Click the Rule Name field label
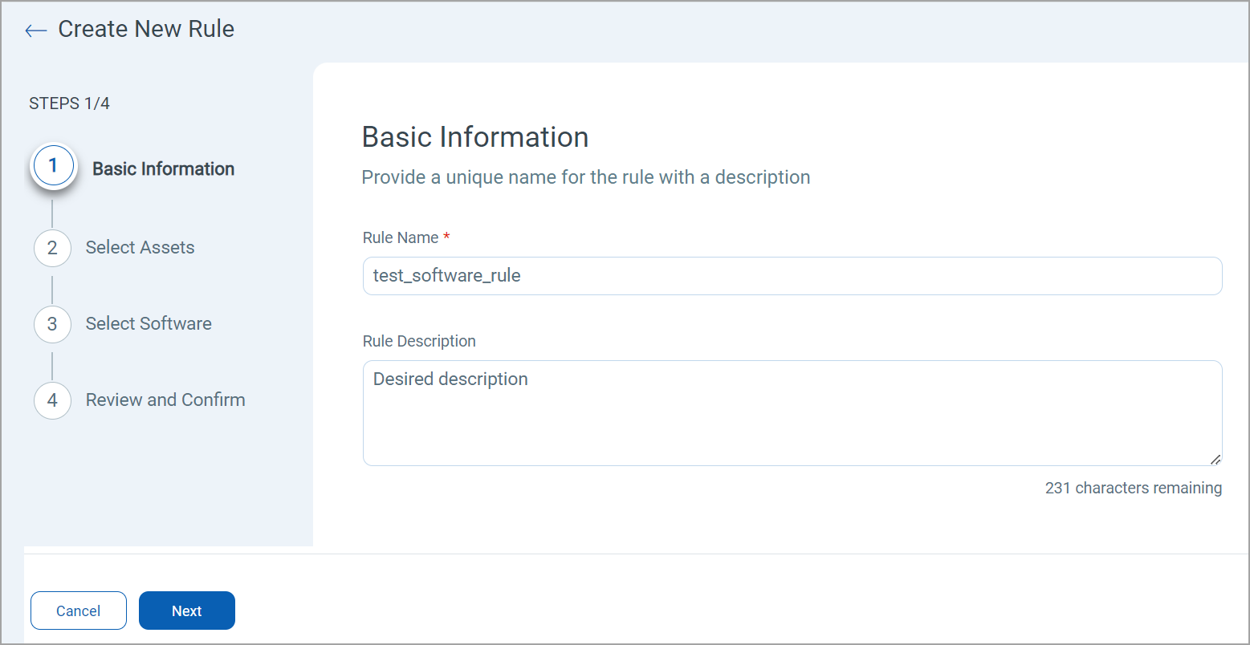The height and width of the screenshot is (645, 1250). (x=401, y=237)
